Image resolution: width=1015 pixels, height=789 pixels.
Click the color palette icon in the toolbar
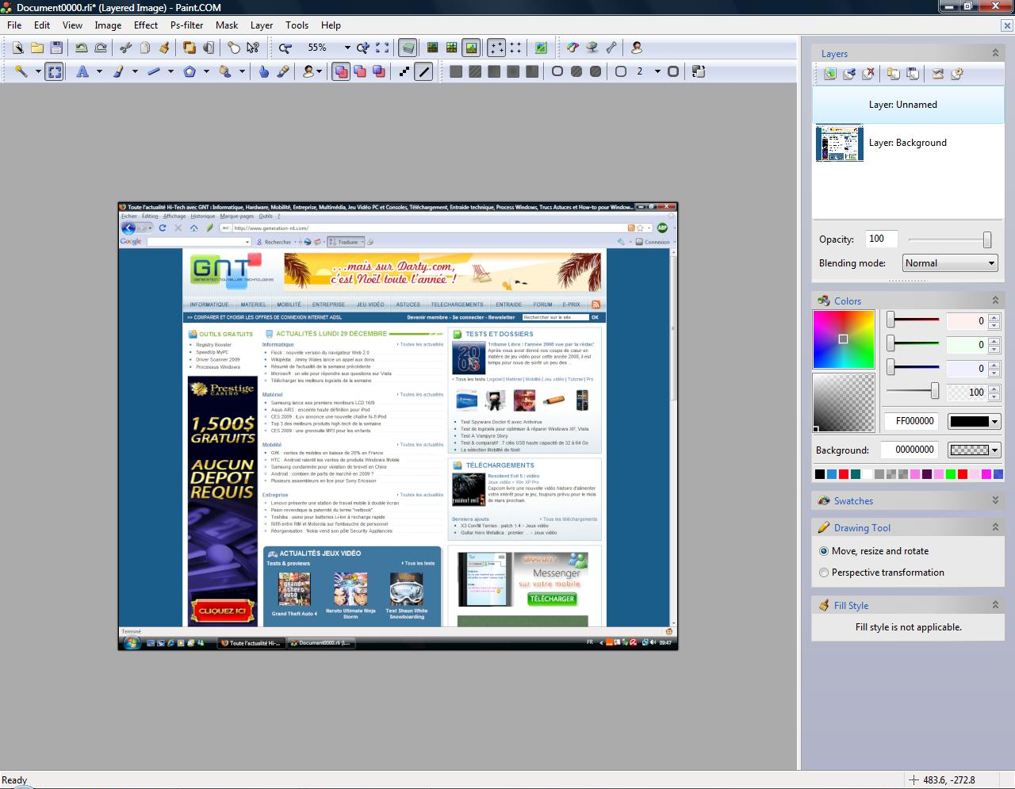(572, 48)
